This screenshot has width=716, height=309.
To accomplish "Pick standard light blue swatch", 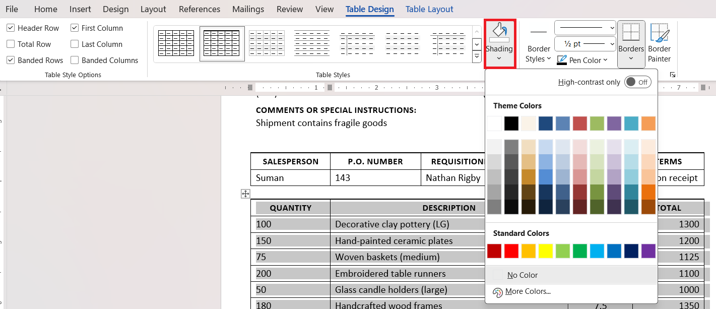I will (x=597, y=251).
